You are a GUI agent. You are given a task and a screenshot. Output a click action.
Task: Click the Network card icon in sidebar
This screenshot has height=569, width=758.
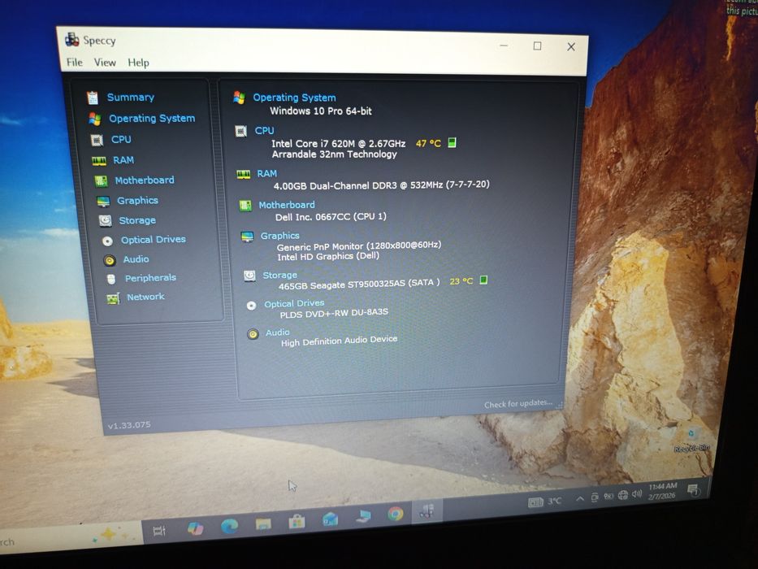(113, 299)
